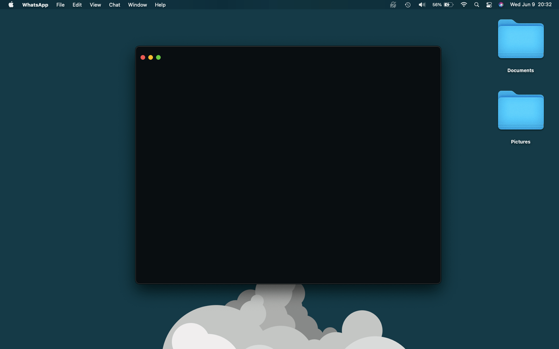Screen dimensions: 559x349
Task: Check the battery status at 56%
Action: pos(443,5)
